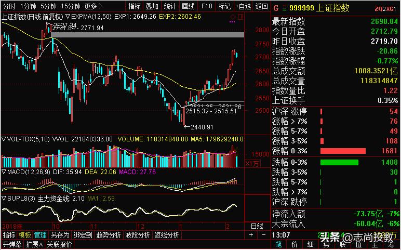Screen dimensions: 401x250
Task: Select the 细 detail tab
Action: [x=310, y=245]
